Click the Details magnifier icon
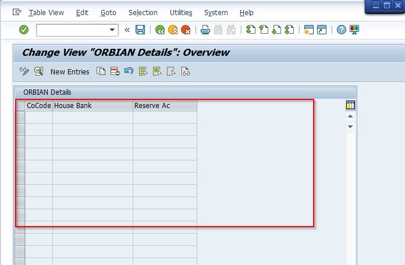405x265 pixels. click(39, 71)
